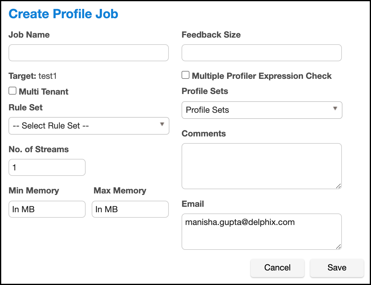The image size is (371, 285).
Task: Click the Email text area
Action: coord(261,232)
